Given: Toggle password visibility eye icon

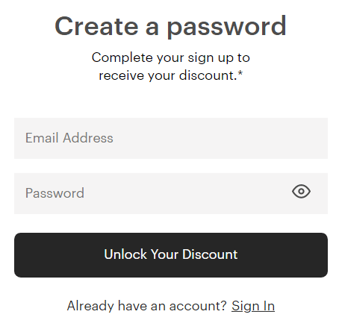Looking at the screenshot, I should [x=301, y=192].
